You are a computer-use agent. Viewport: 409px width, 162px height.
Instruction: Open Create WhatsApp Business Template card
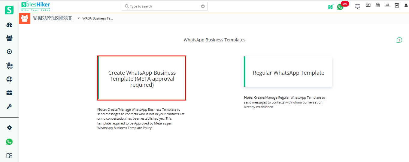click(142, 78)
